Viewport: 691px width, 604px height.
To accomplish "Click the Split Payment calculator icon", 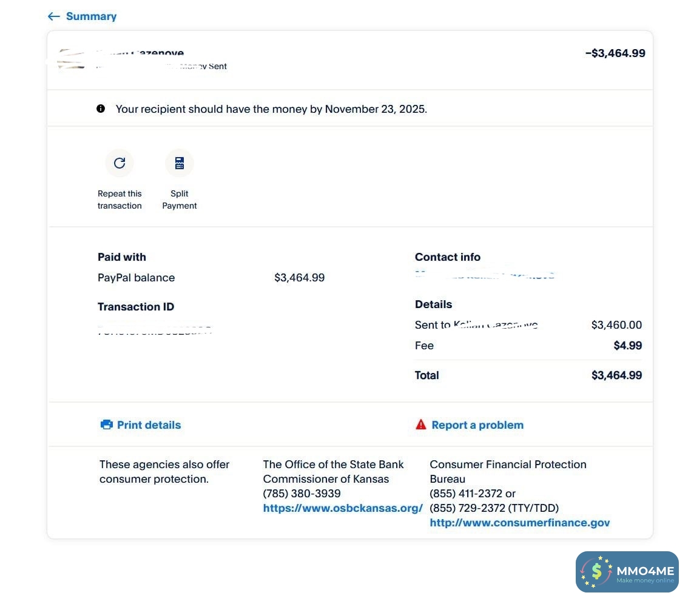I will pos(180,163).
